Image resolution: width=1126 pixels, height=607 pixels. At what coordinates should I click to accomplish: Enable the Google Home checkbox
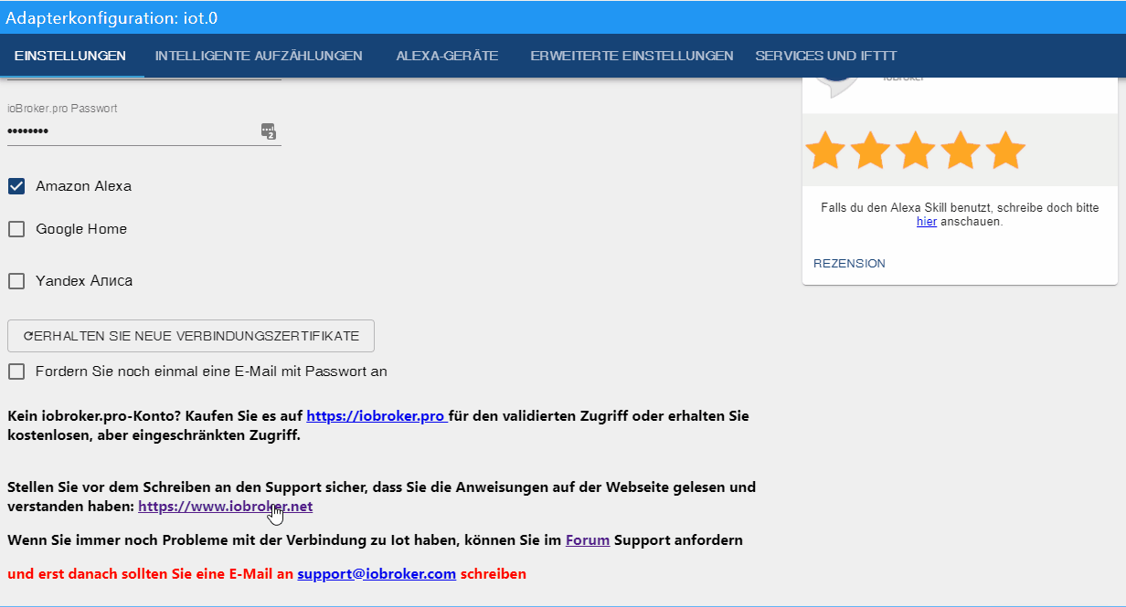16,229
